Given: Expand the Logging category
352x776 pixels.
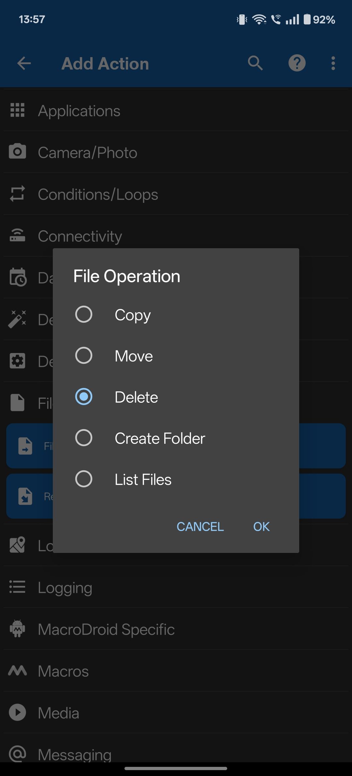Looking at the screenshot, I should pyautogui.click(x=176, y=587).
